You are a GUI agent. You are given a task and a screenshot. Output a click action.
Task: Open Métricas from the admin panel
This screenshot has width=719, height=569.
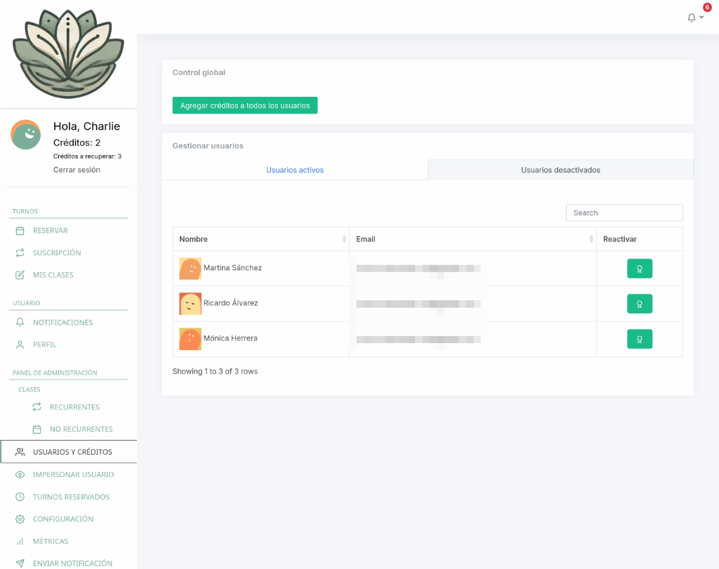50,542
